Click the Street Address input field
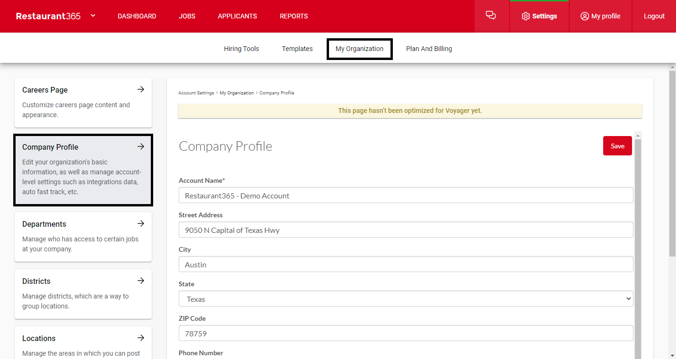This screenshot has width=676, height=359. click(x=406, y=230)
